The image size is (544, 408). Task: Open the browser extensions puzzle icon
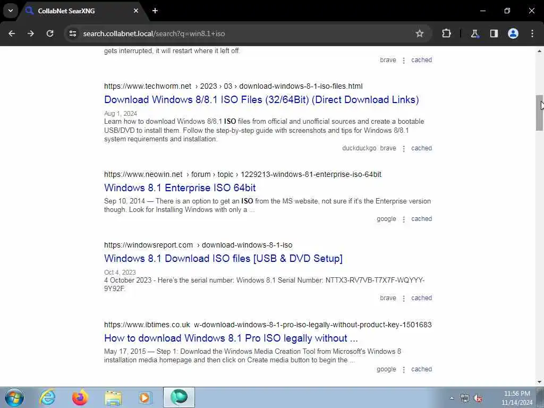[446, 33]
